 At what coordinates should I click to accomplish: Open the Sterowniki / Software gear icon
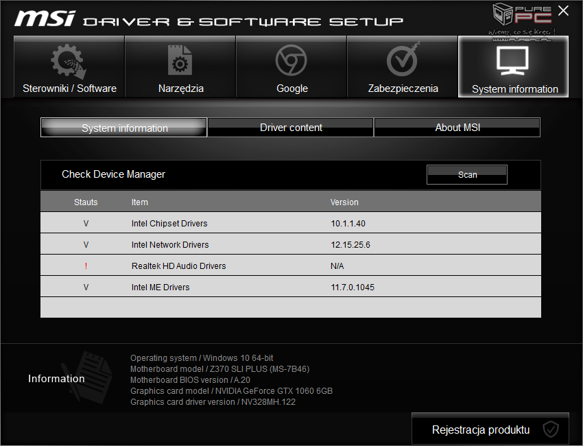(x=69, y=61)
